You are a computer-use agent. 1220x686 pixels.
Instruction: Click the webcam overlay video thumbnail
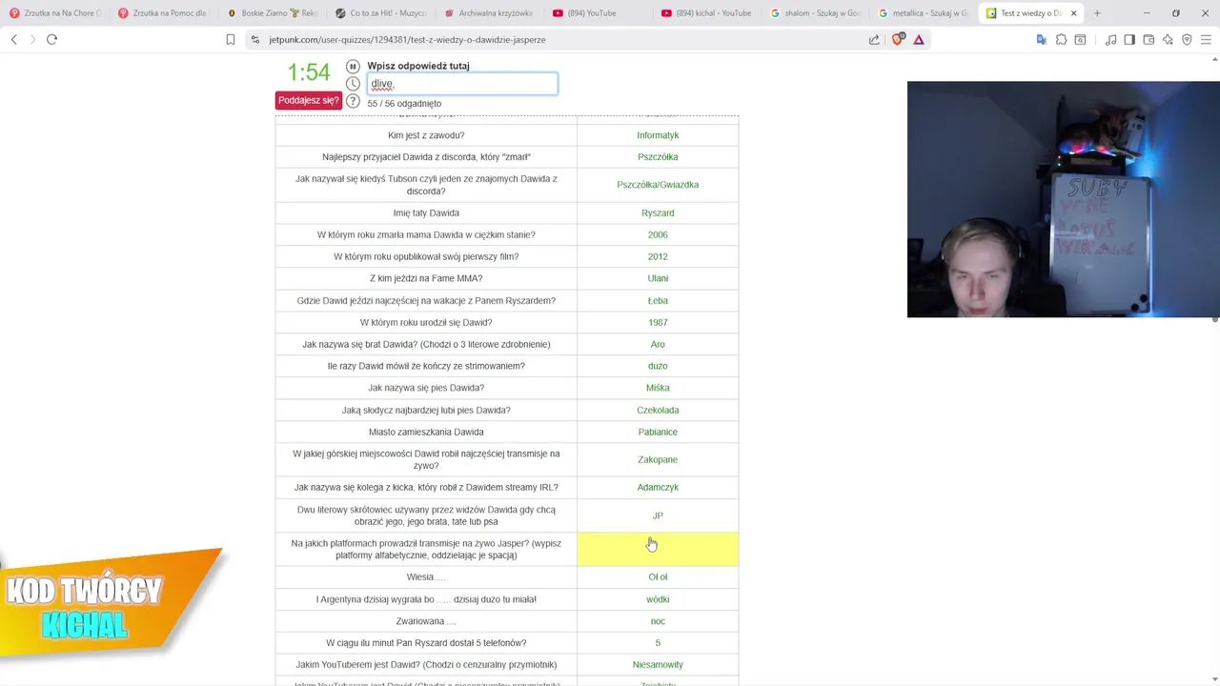click(x=1063, y=199)
